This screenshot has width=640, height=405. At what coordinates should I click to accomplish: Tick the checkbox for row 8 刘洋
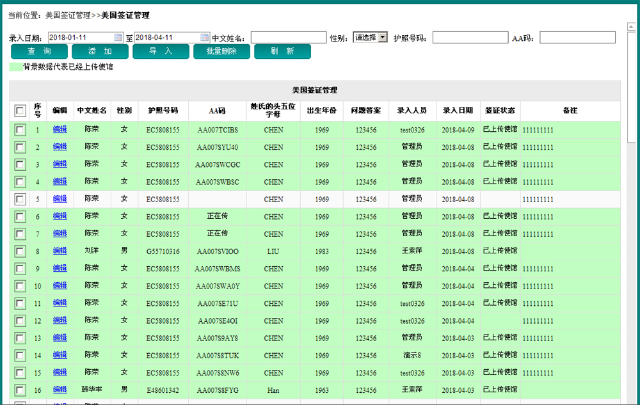point(20,251)
